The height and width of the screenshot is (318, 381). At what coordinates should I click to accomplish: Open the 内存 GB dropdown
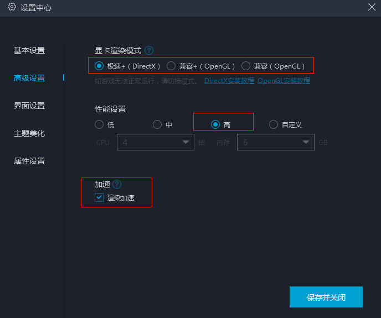coord(275,142)
